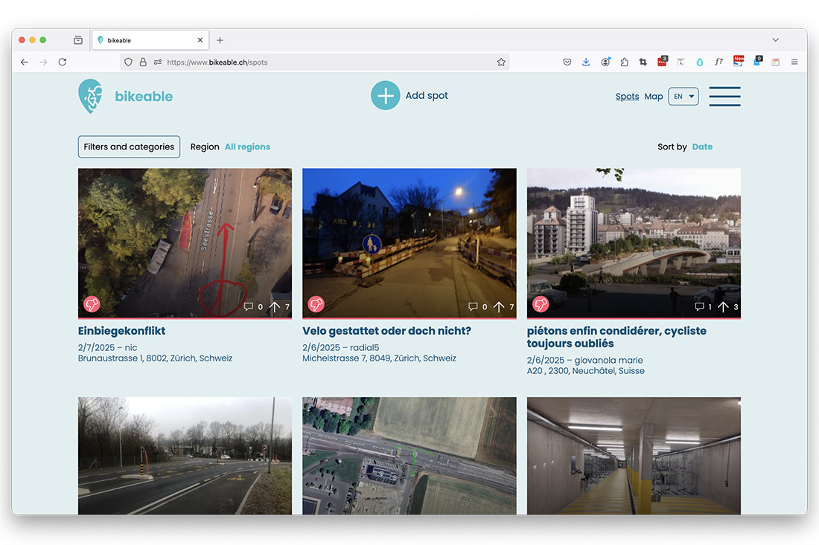Go to Map in the navigation
Image resolution: width=819 pixels, height=545 pixels.
coord(654,97)
